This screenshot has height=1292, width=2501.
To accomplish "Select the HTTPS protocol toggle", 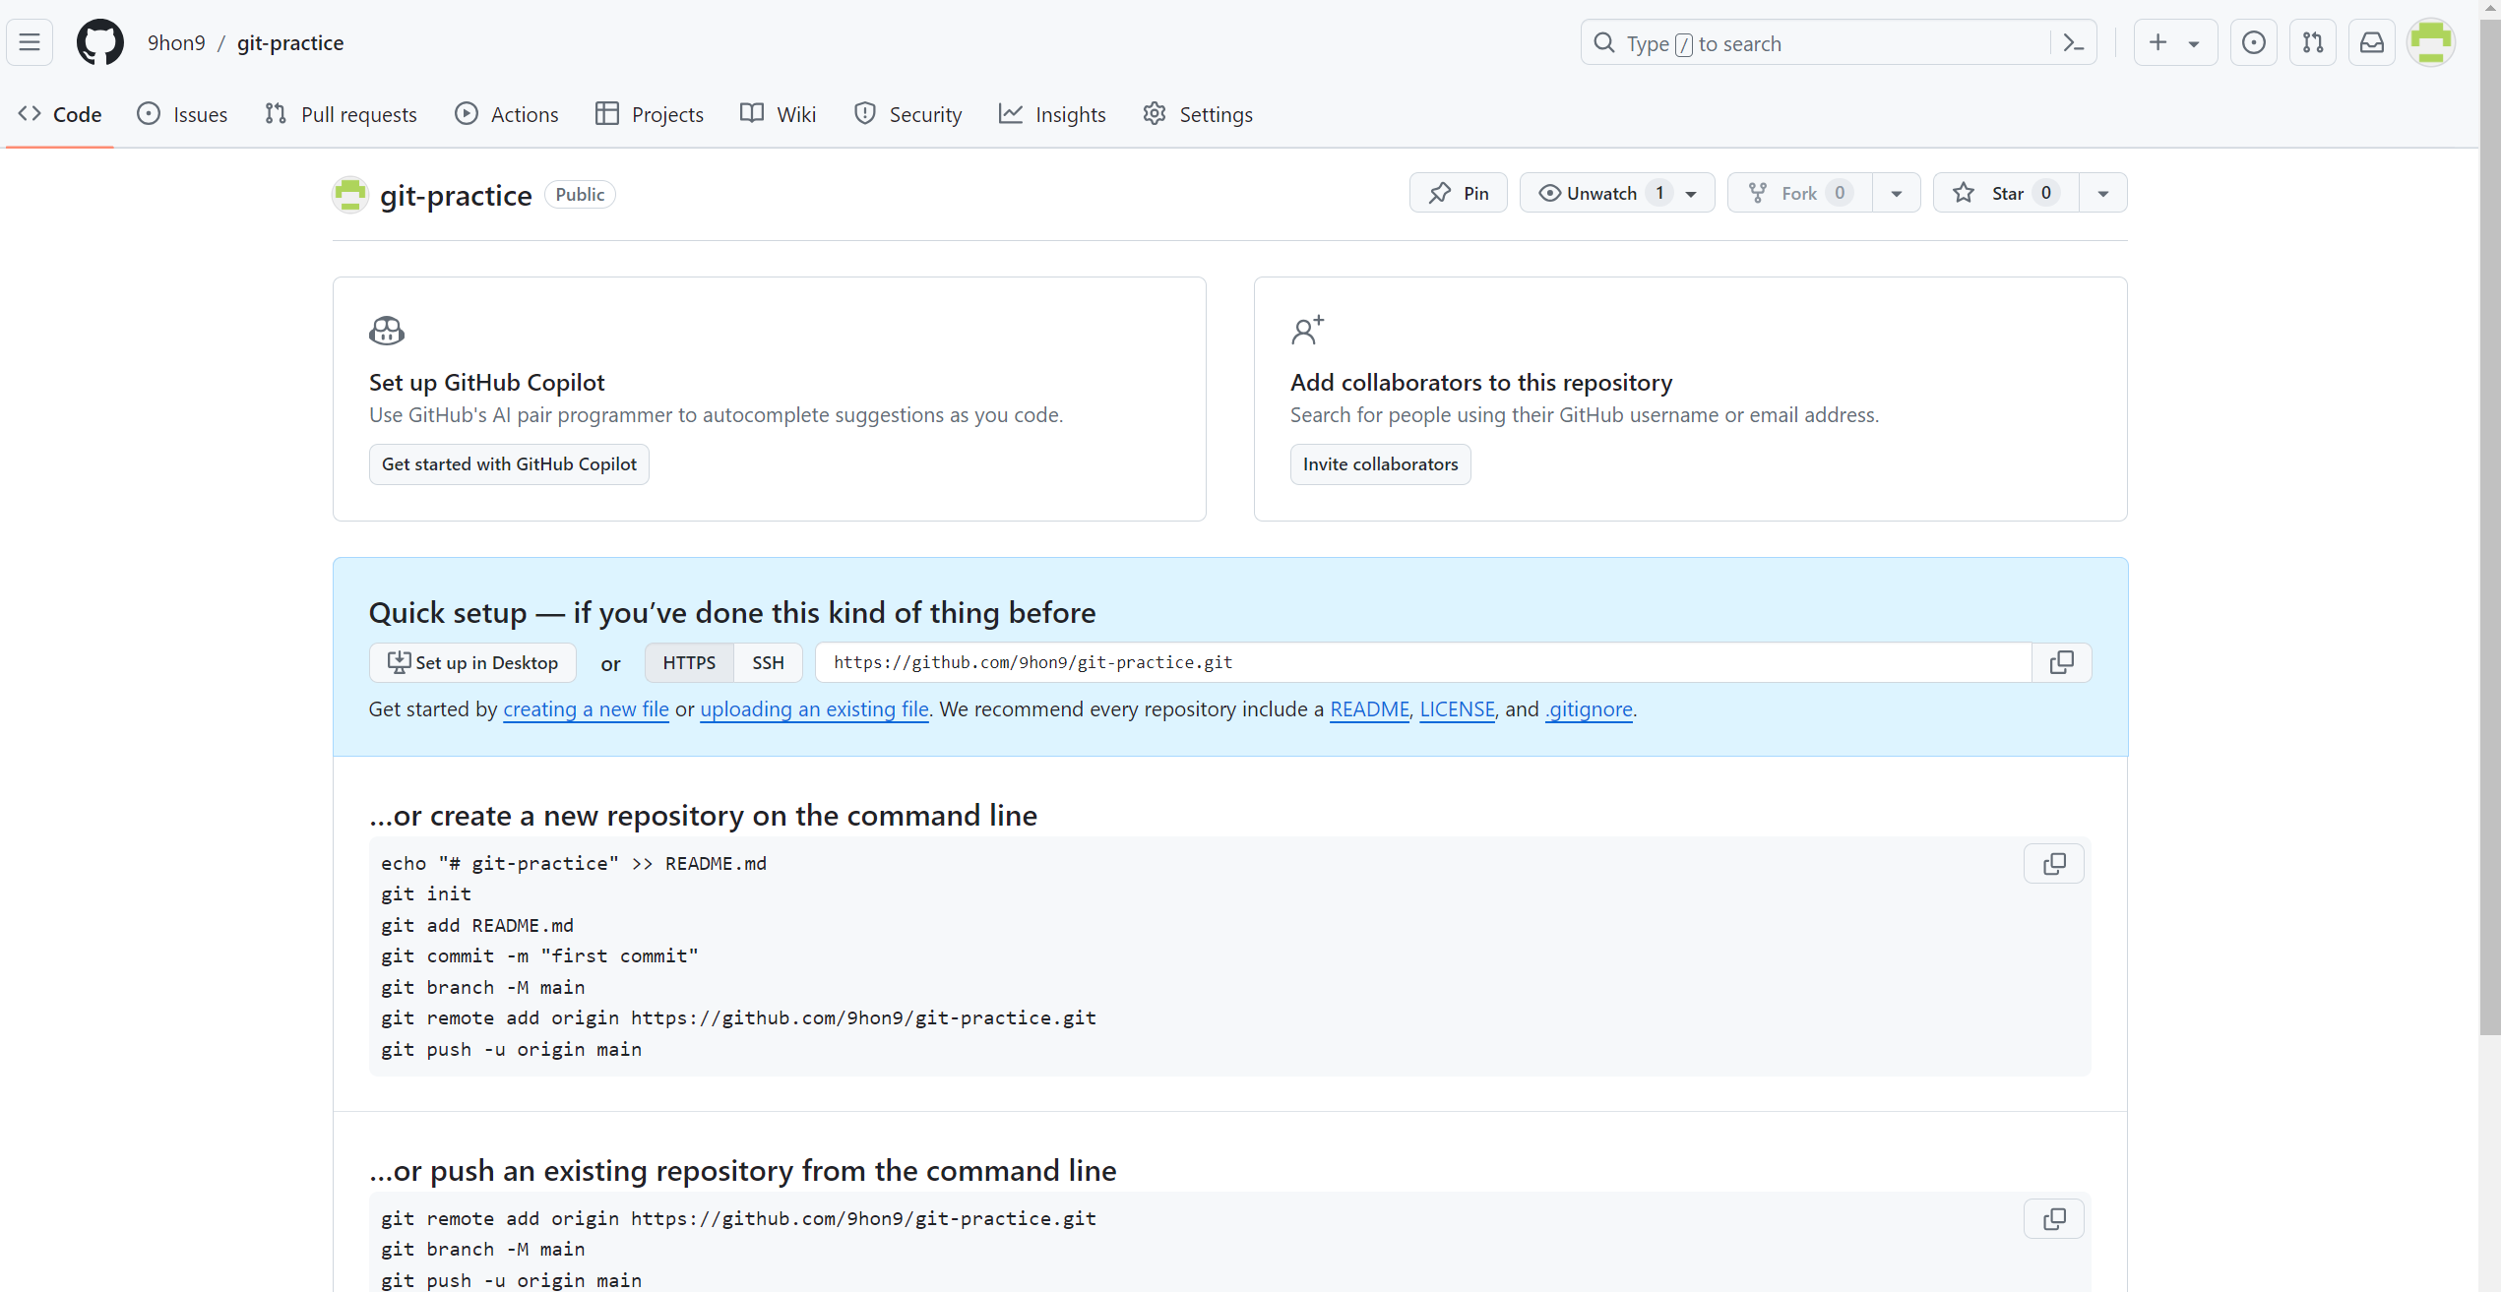I will 689,662.
